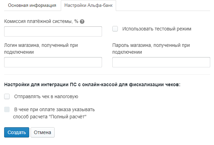214x145 pixels.
Task: Click the Логин магазина input field
Action: [53, 62]
